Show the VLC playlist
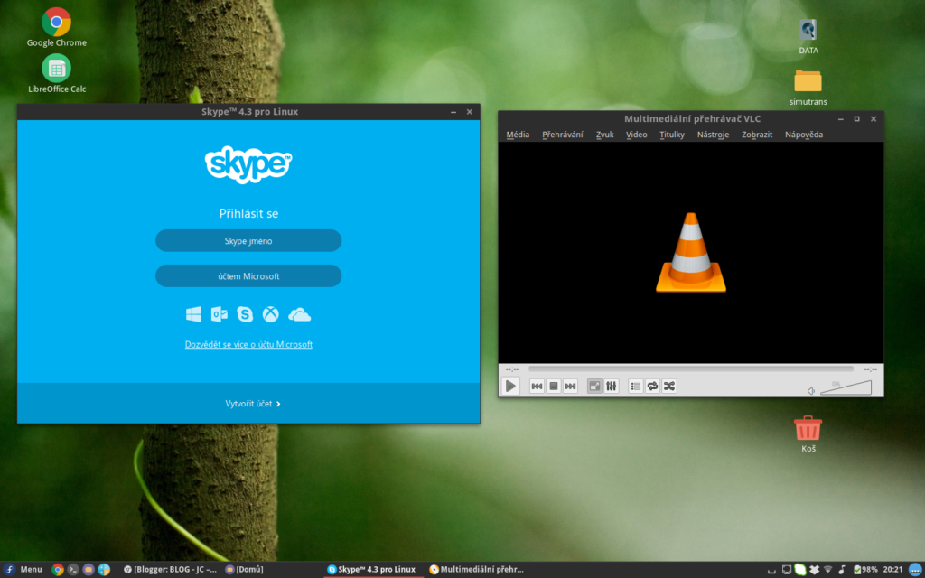This screenshot has height=578, width=925. pyautogui.click(x=636, y=386)
